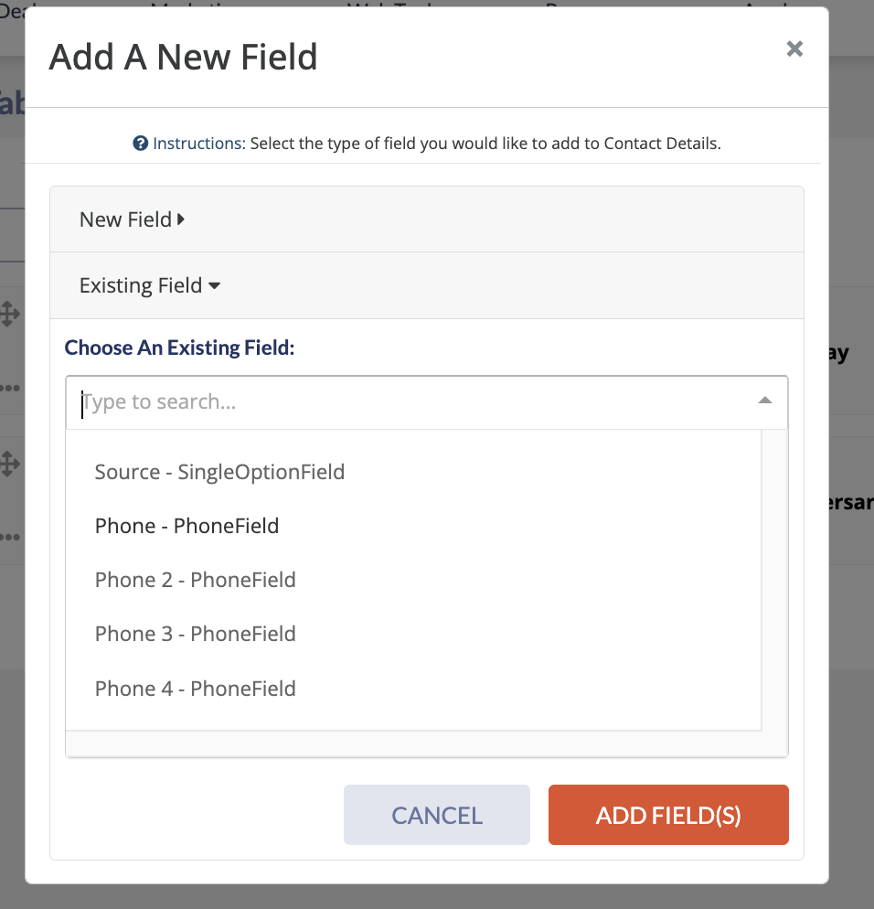Screen dimensions: 874x909
Task: Click the Instructions help question mark icon
Action: (x=140, y=144)
